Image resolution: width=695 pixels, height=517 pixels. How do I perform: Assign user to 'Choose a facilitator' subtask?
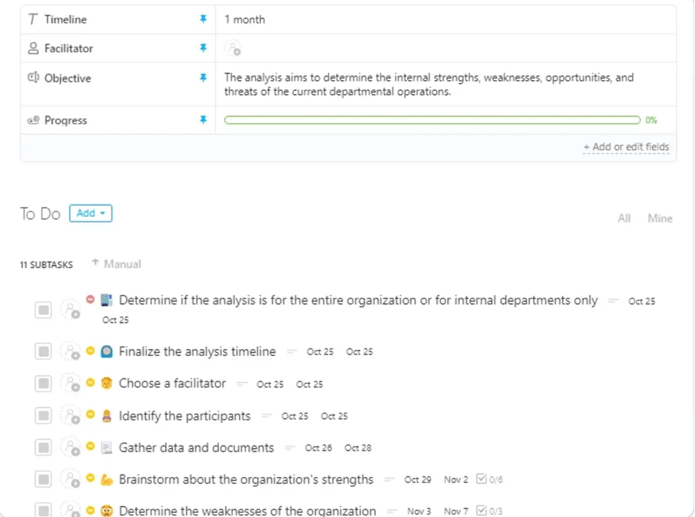click(71, 383)
